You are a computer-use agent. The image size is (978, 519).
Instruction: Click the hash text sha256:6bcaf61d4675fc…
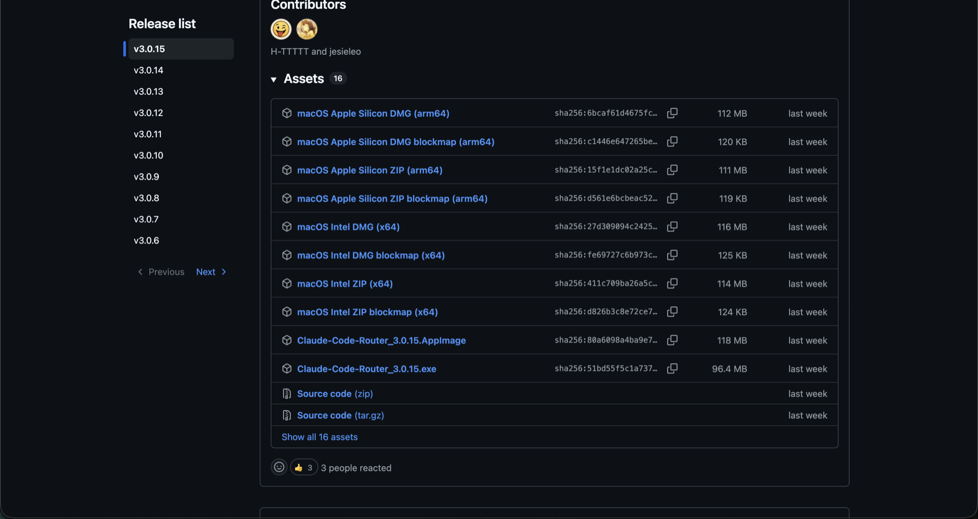(606, 113)
